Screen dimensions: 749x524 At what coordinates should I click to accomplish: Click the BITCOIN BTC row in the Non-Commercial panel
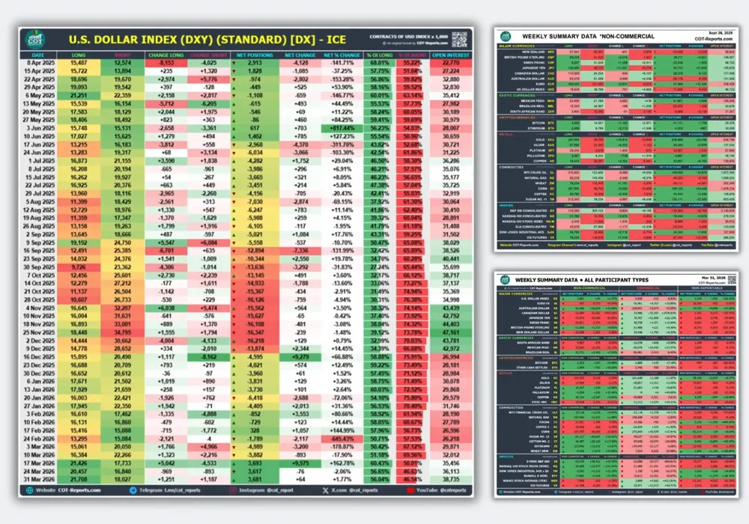click(x=616, y=123)
